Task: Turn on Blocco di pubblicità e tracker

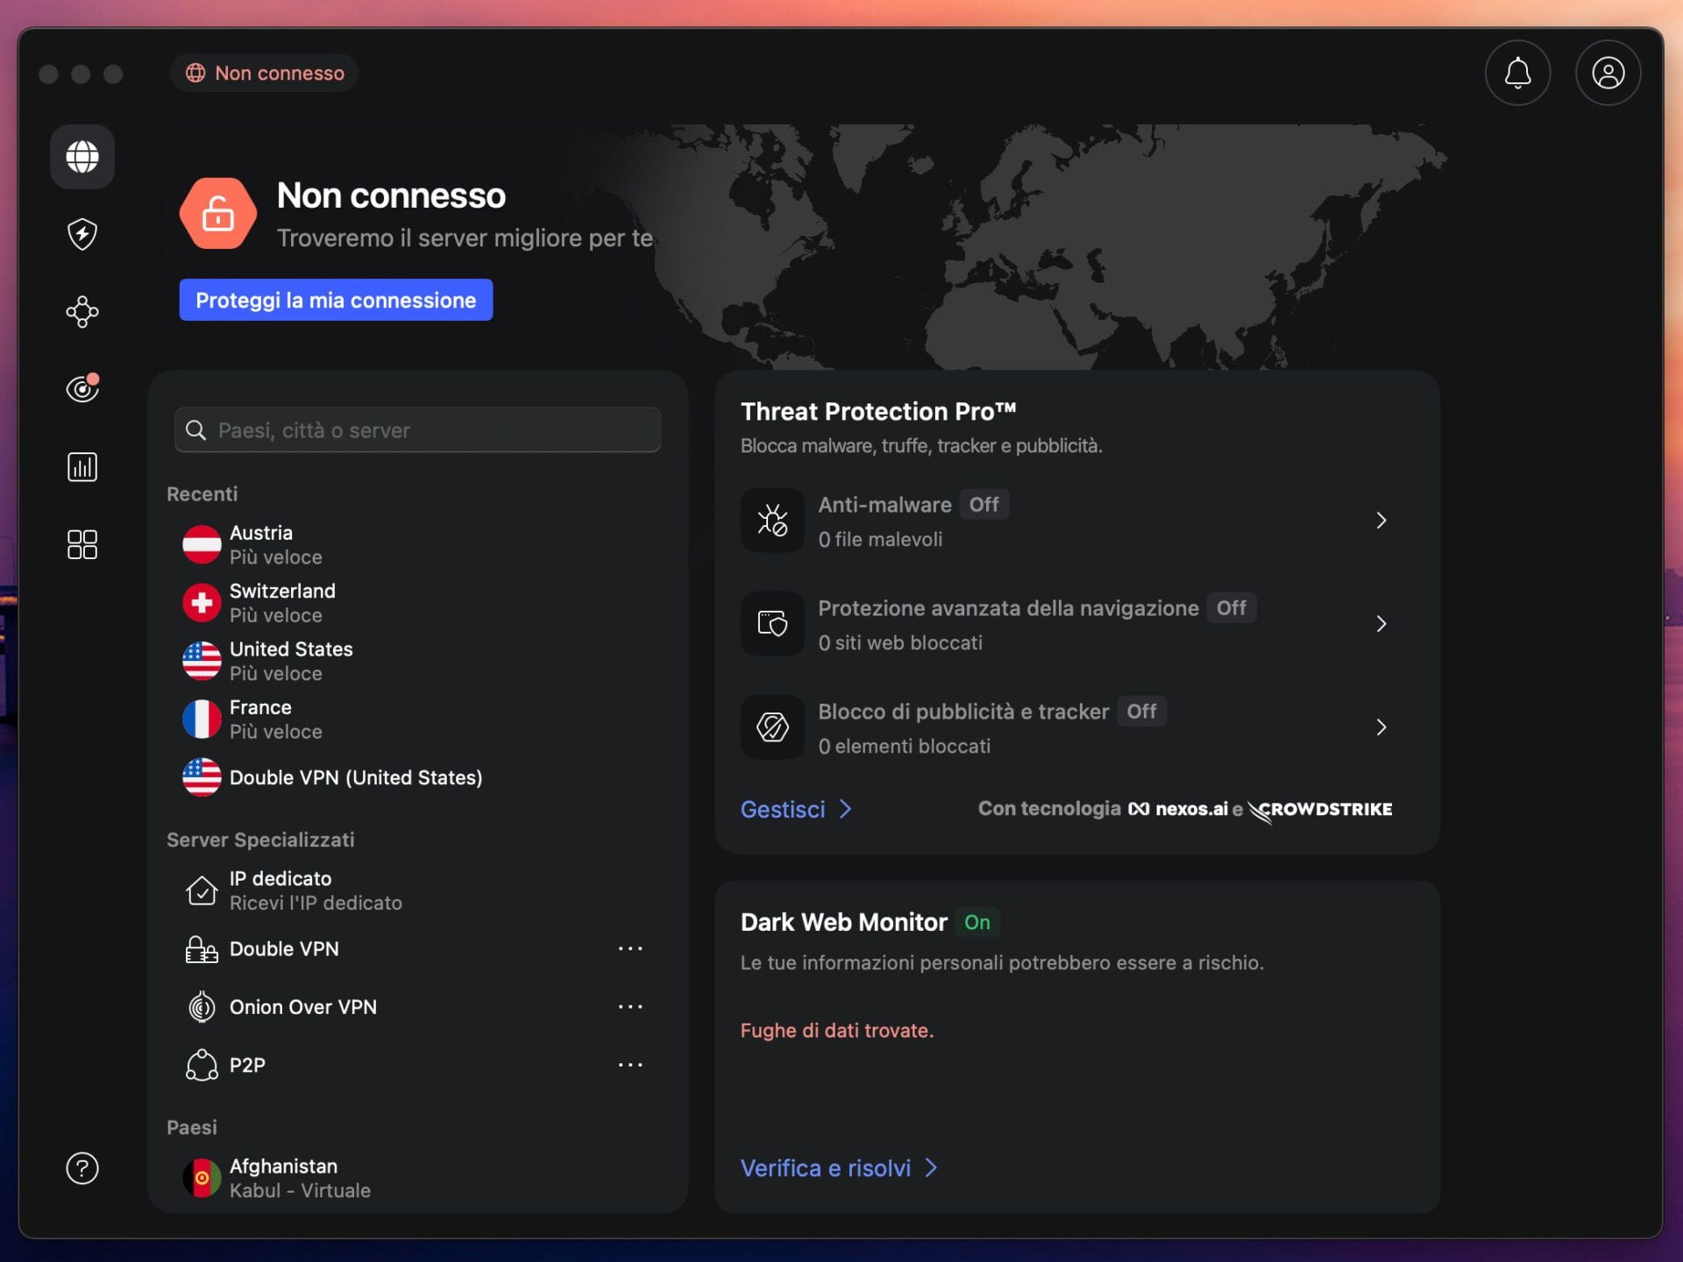Action: click(1140, 712)
